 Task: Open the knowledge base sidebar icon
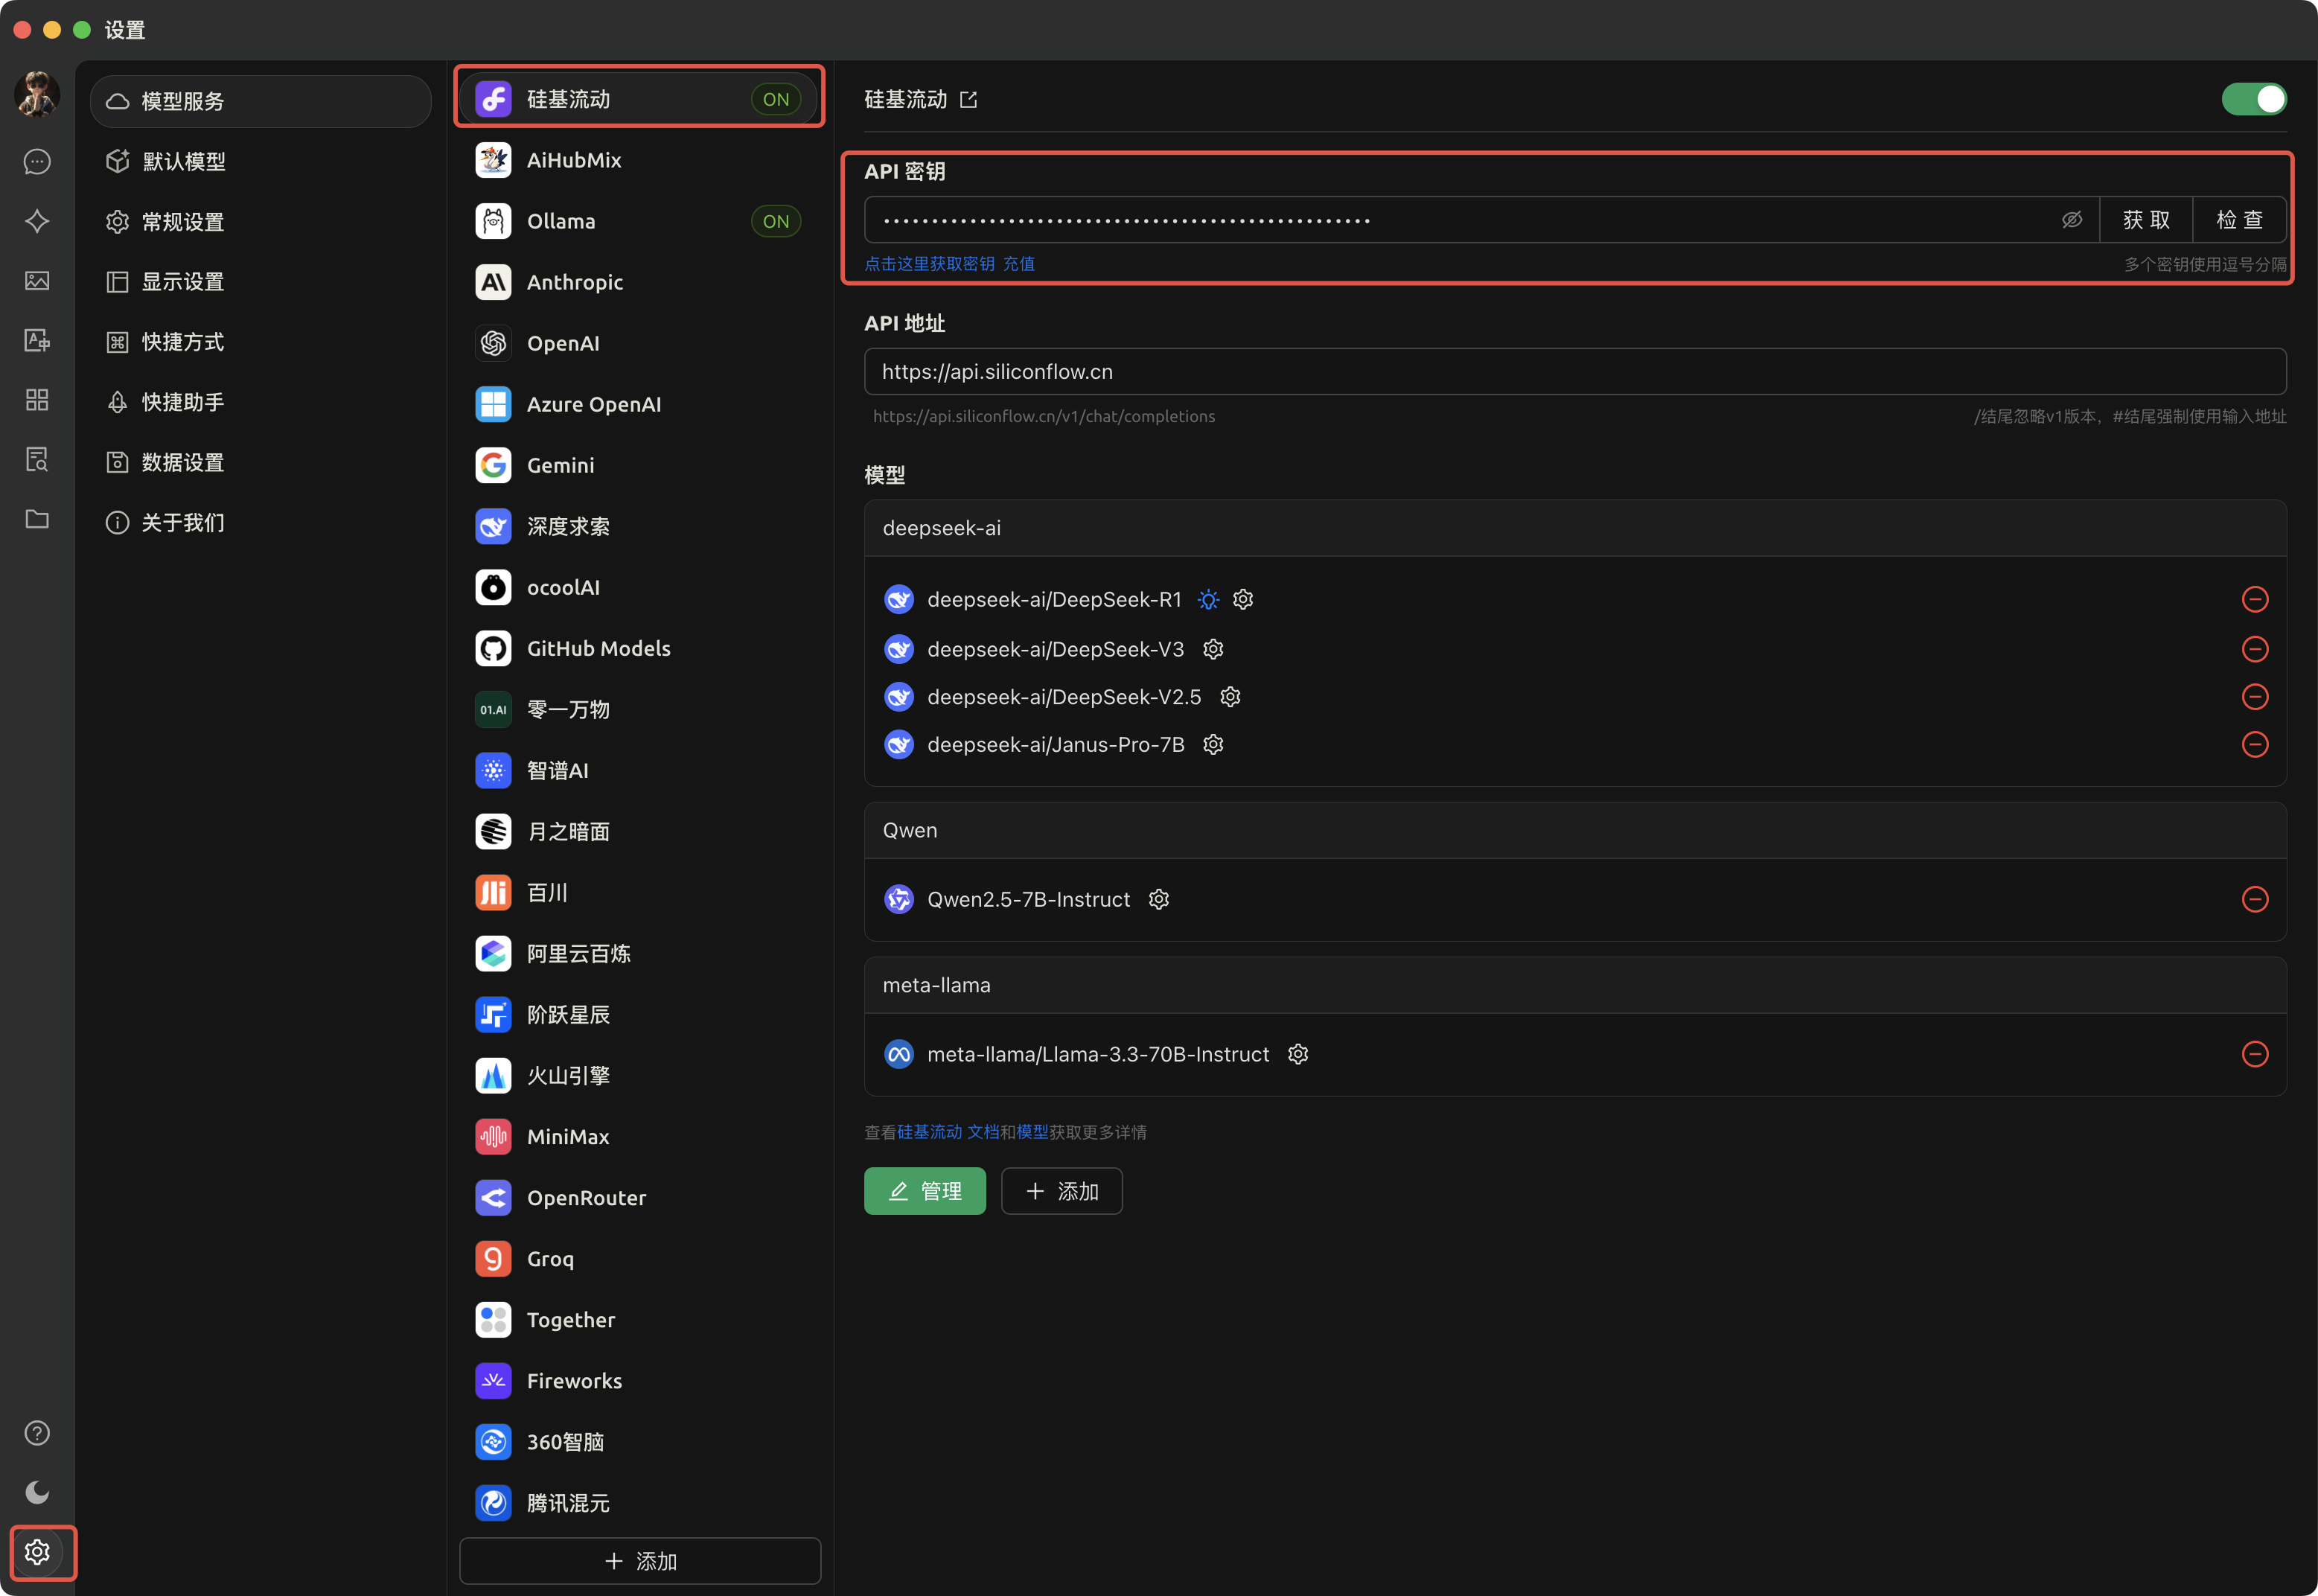(37, 460)
